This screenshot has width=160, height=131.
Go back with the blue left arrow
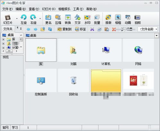point(29,29)
